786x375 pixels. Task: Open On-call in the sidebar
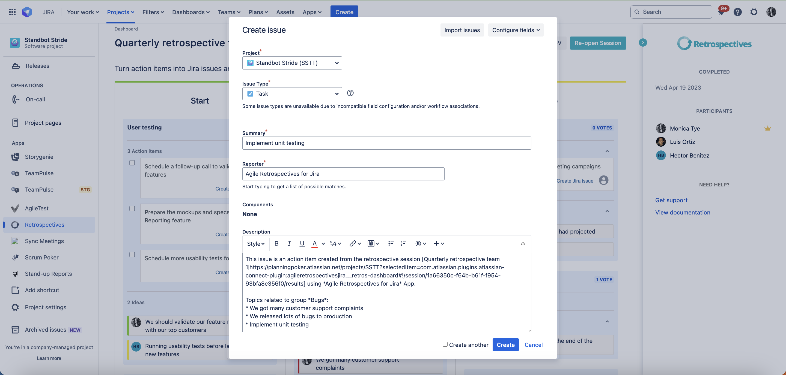(49, 99)
